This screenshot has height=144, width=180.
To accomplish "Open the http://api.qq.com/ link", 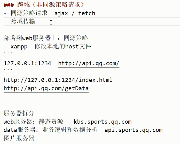I will pyautogui.click(x=89, y=63).
